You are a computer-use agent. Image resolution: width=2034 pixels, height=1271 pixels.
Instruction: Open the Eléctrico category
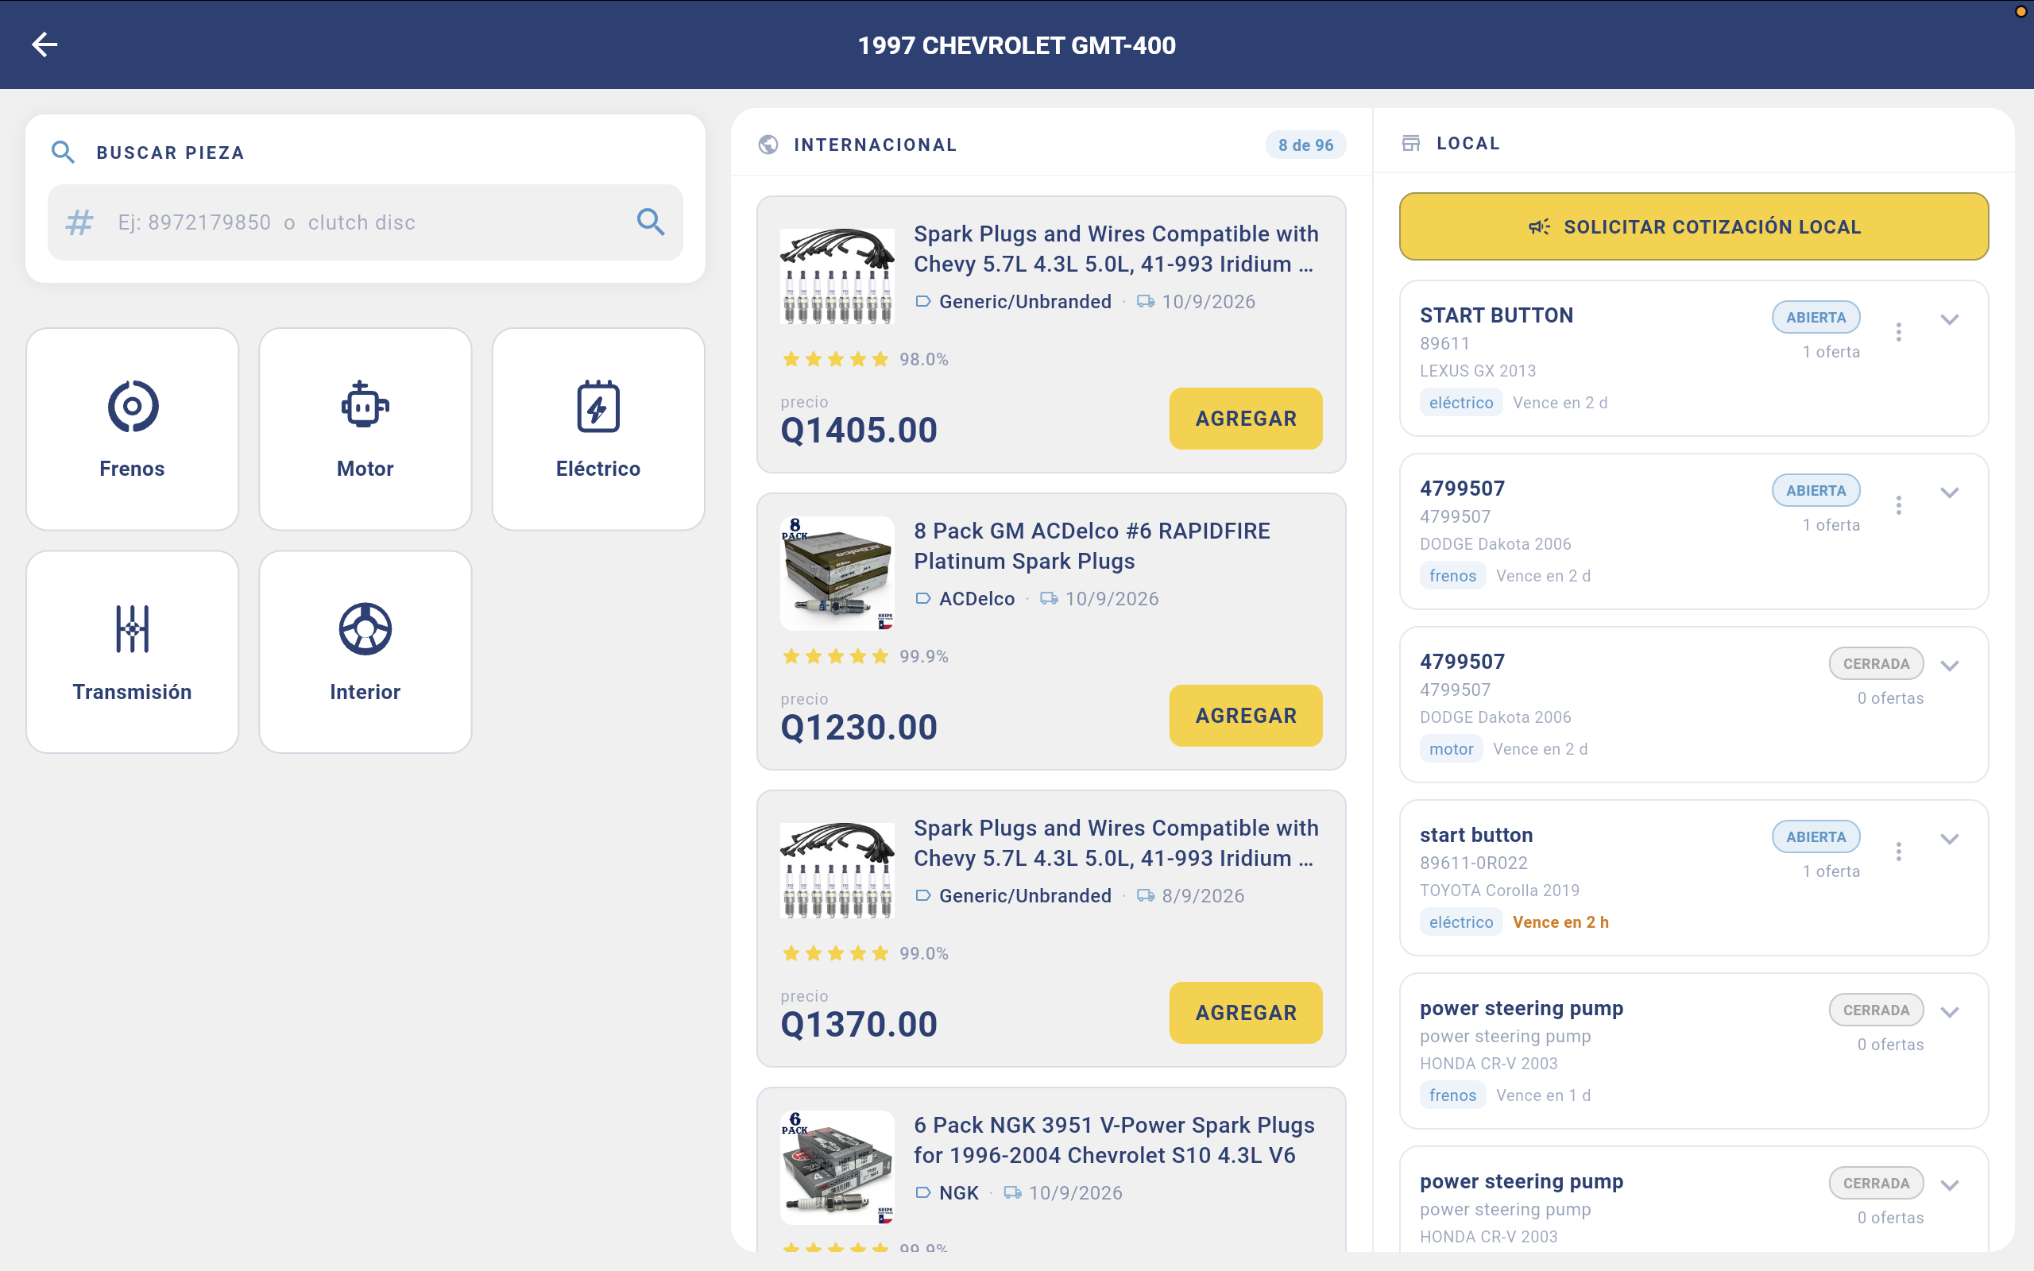pos(597,429)
